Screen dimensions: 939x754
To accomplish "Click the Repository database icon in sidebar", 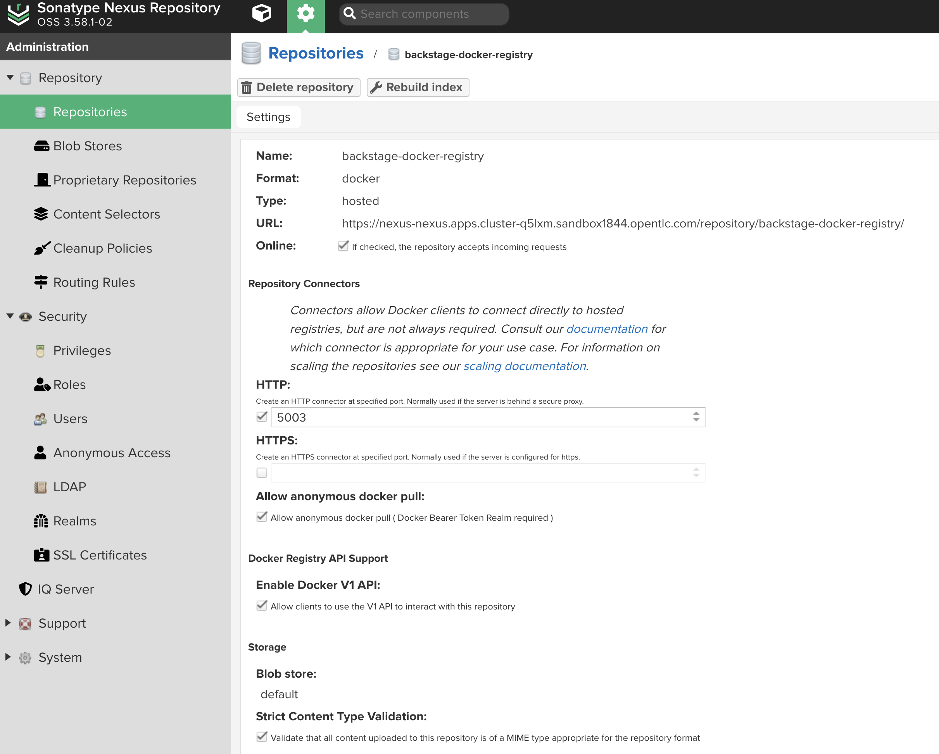I will 26,78.
